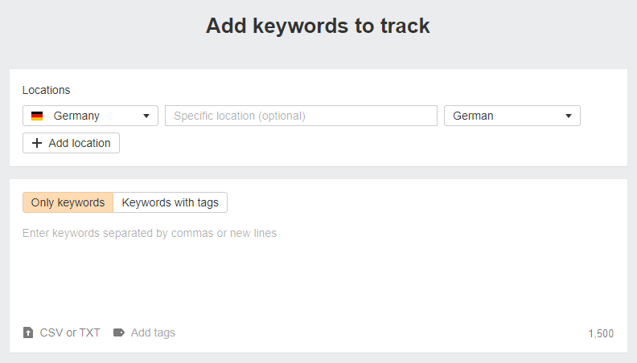The width and height of the screenshot is (637, 363).
Task: Click the file upload icon near CSV or TXT
Action: click(28, 332)
